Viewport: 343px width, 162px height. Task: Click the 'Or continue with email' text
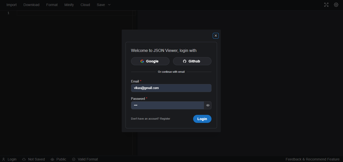pos(171,72)
